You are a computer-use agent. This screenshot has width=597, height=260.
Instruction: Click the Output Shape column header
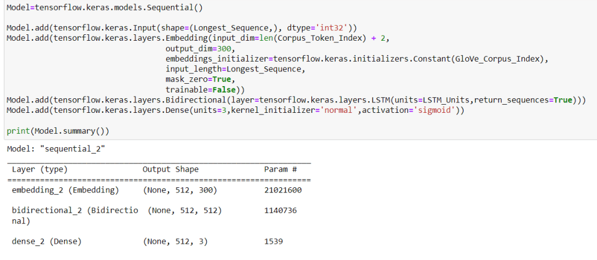(x=170, y=169)
